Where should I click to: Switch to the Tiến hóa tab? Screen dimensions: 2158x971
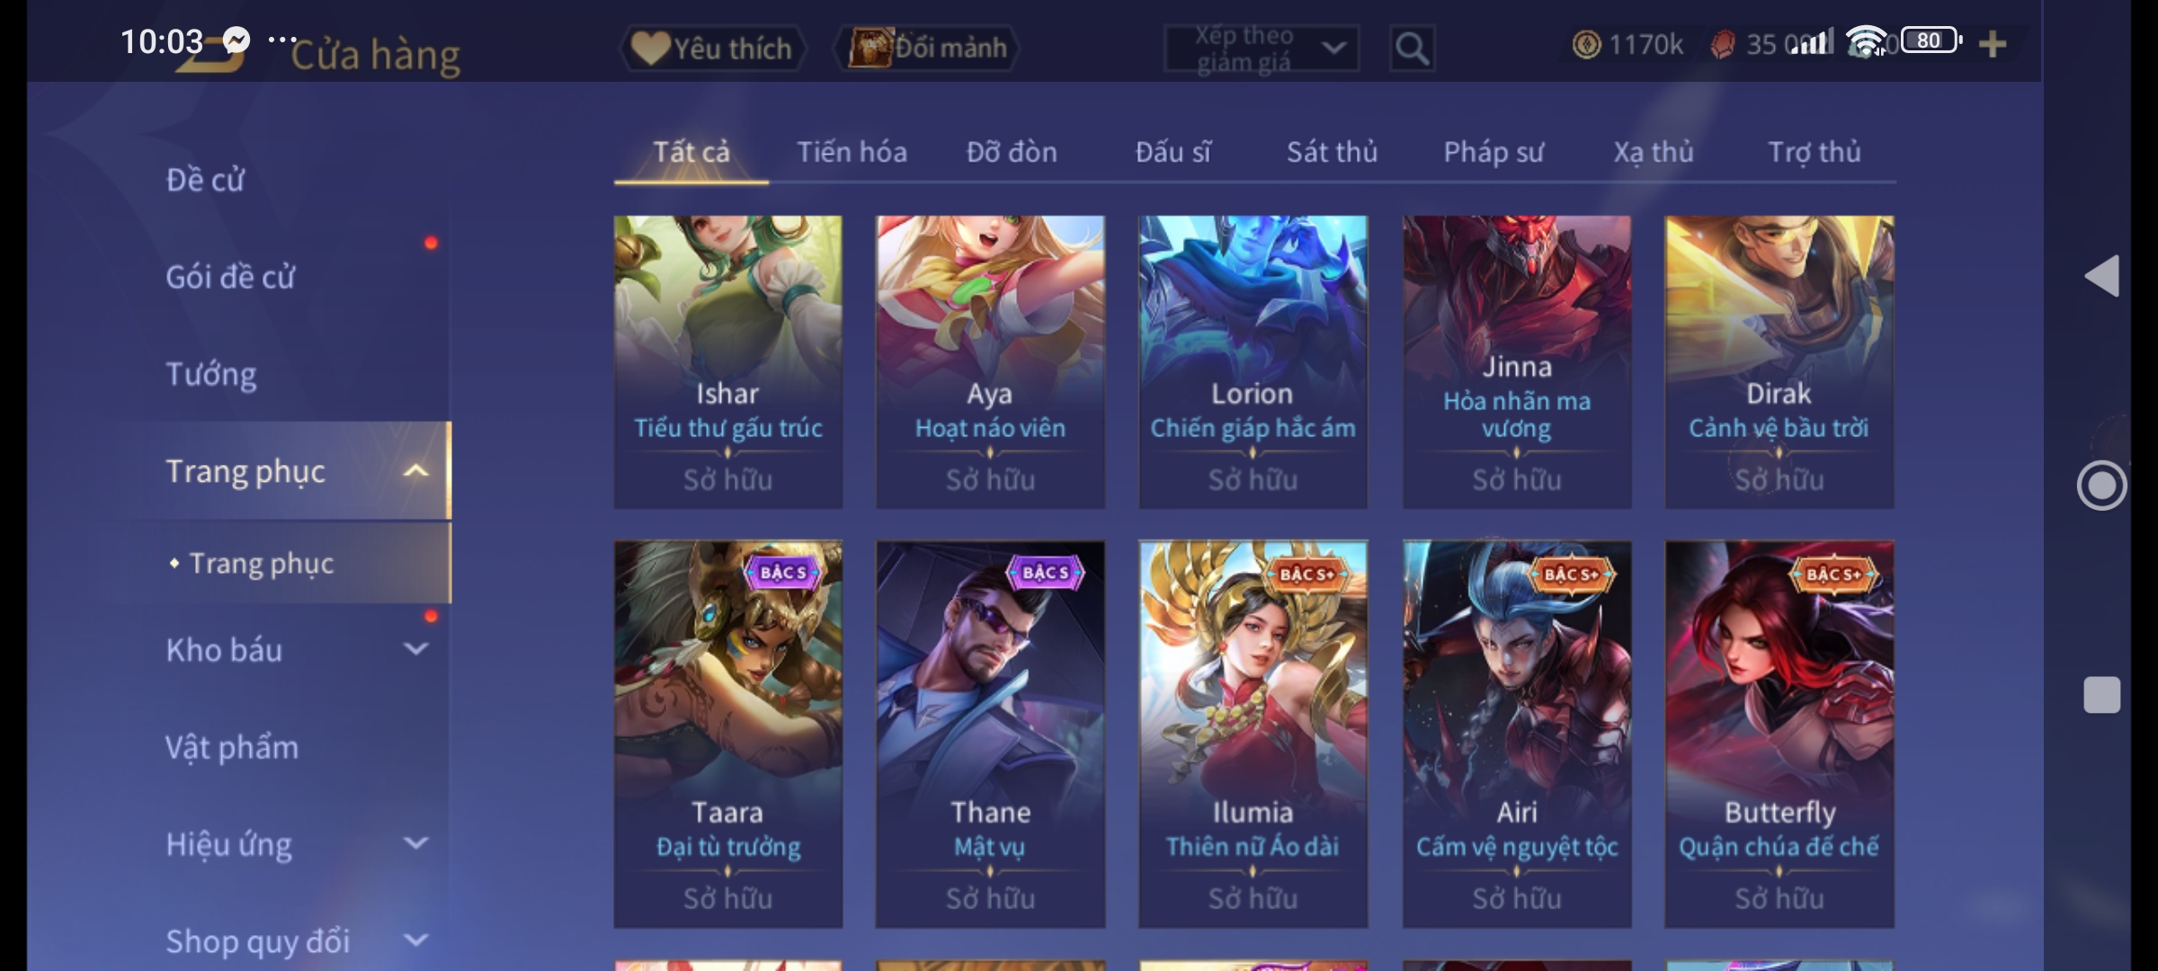[852, 152]
